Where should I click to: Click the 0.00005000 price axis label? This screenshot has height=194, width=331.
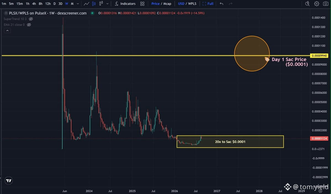[x=319, y=102]
